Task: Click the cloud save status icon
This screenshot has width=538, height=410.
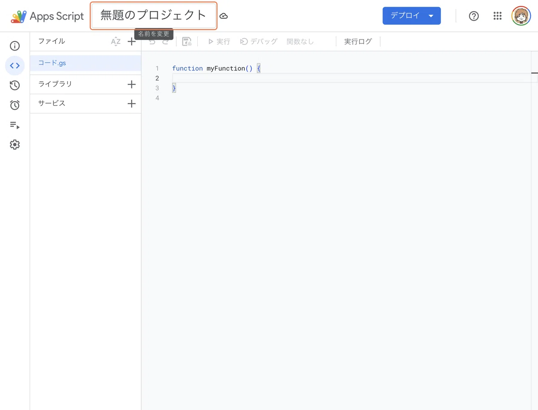Action: click(224, 16)
